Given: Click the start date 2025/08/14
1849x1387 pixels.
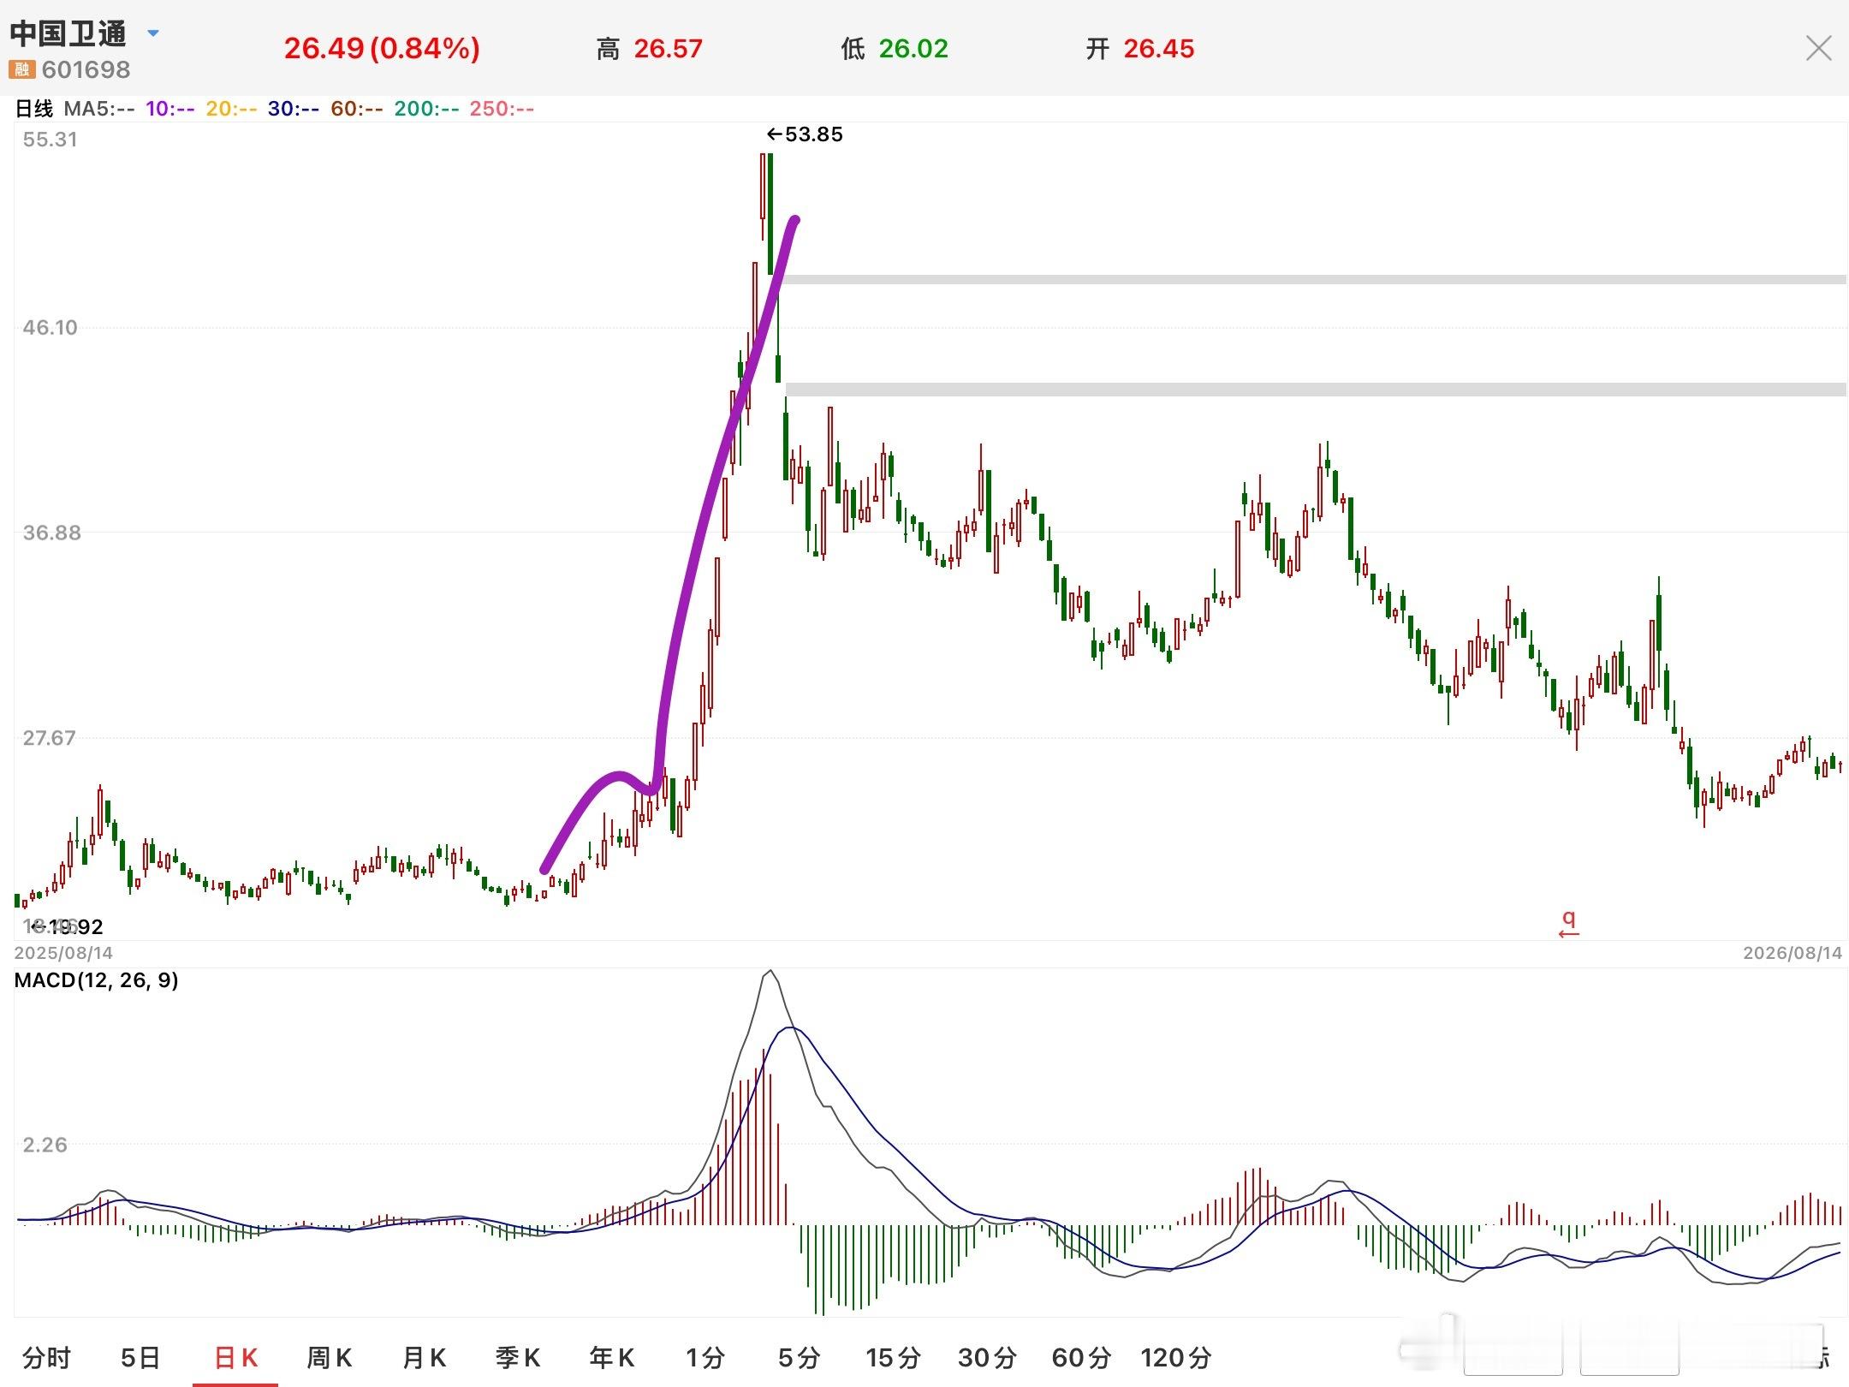Looking at the screenshot, I should (63, 953).
